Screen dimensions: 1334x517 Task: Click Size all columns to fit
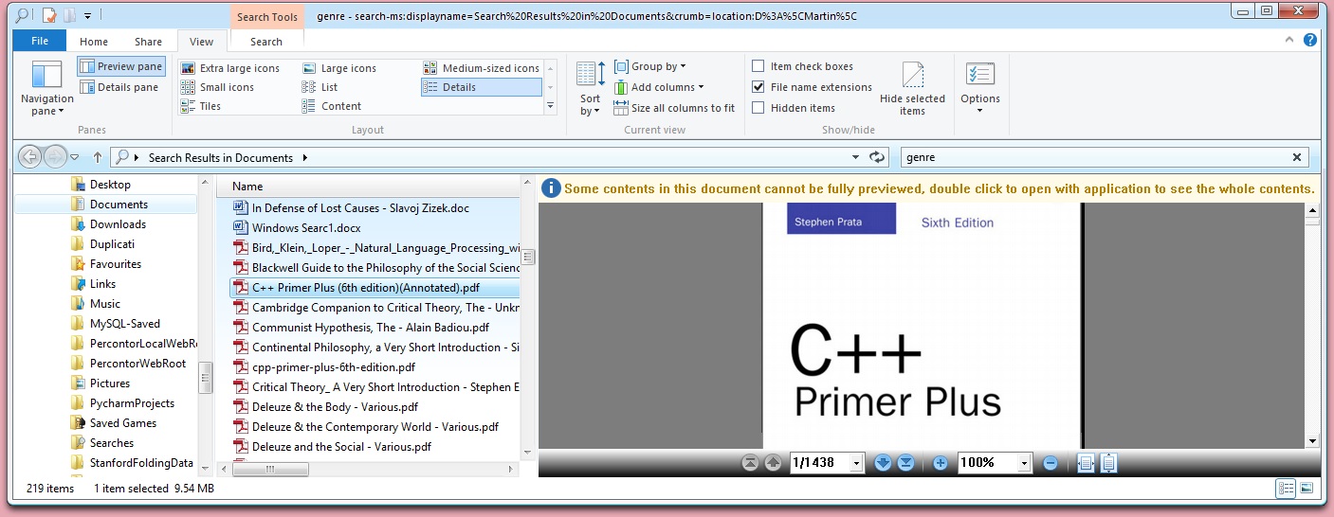pos(674,108)
